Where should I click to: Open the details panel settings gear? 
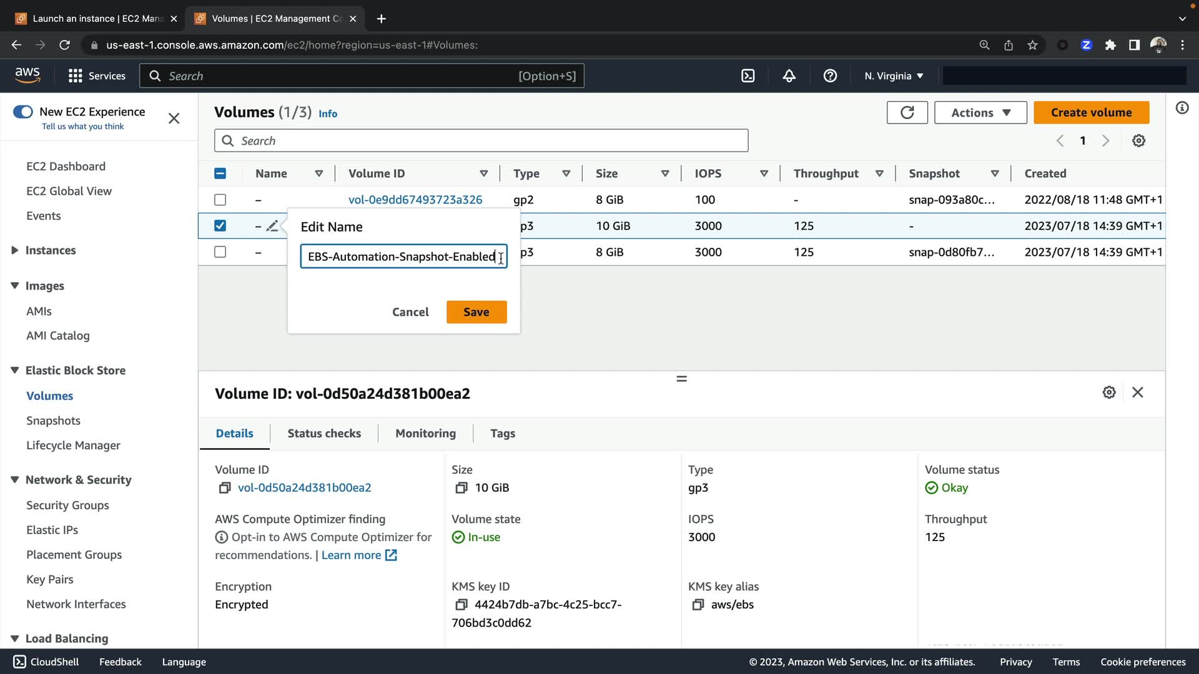tap(1108, 393)
